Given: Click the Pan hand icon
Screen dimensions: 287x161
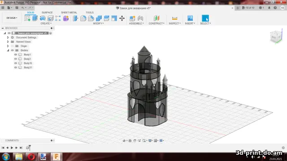Looking at the screenshot, I should [x=135, y=140].
